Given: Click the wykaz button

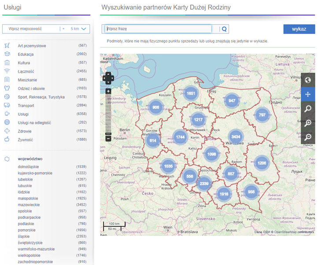Looking at the screenshot, I should (299, 29).
